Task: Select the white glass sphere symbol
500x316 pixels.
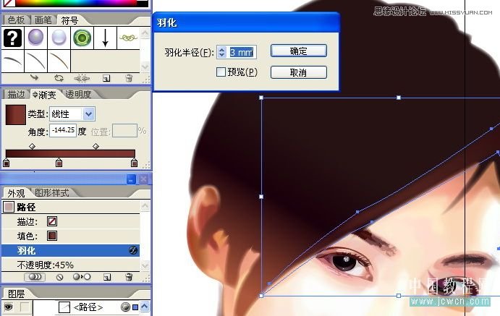Action: point(59,38)
